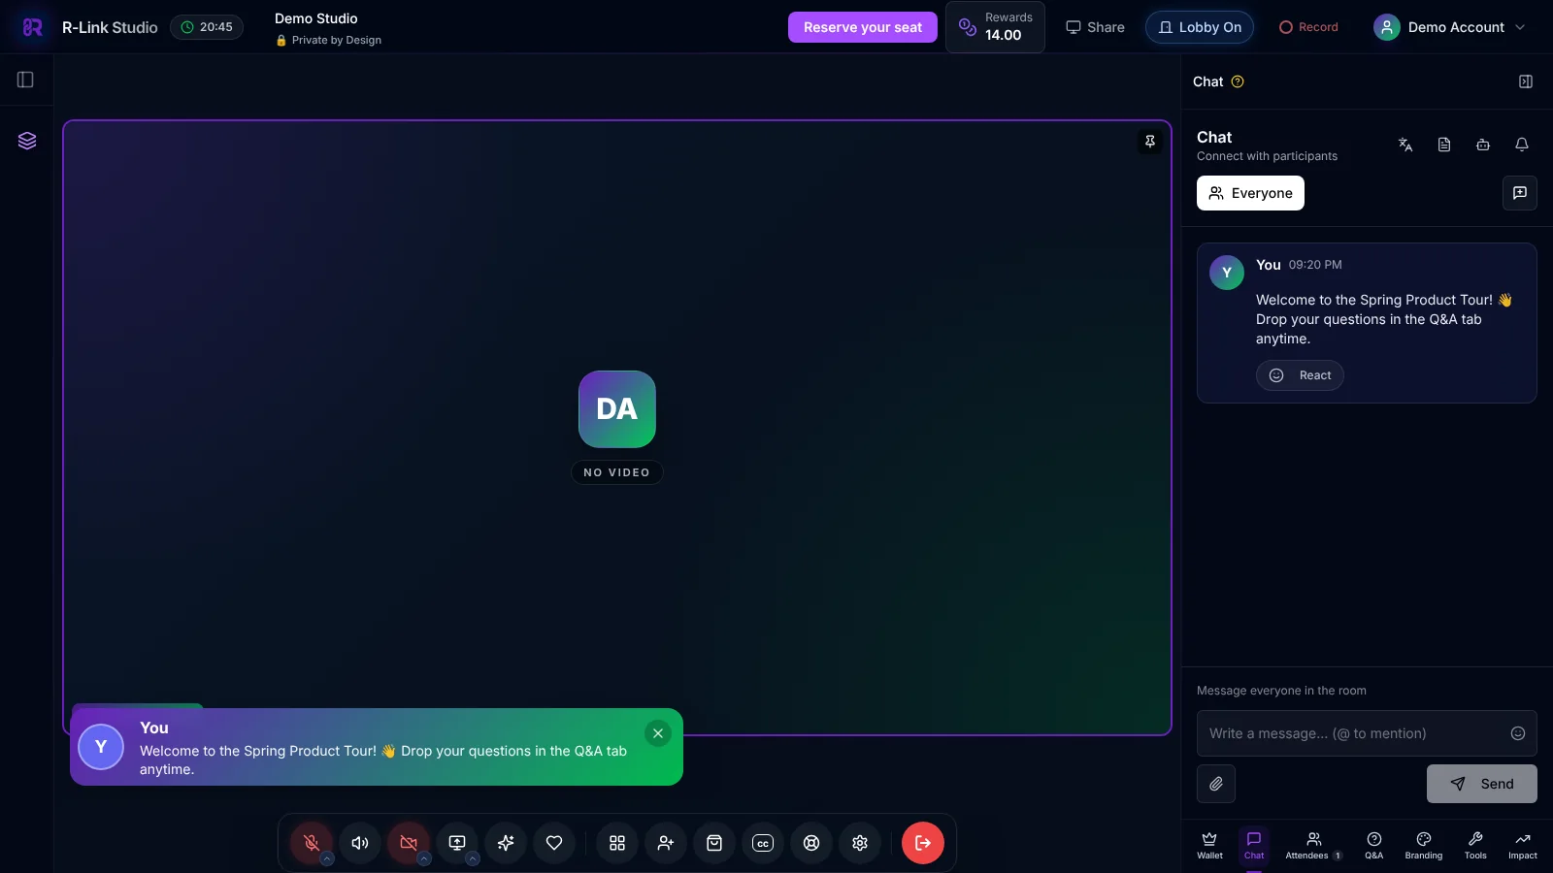Open emoji picker in message field
The image size is (1553, 873).
1518,733
